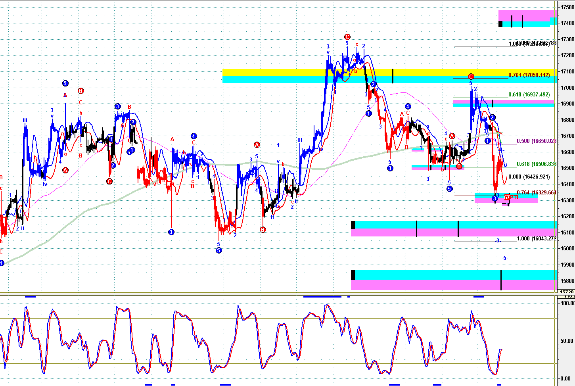
Task: Click the 17400 price axis label
Action: [567, 23]
